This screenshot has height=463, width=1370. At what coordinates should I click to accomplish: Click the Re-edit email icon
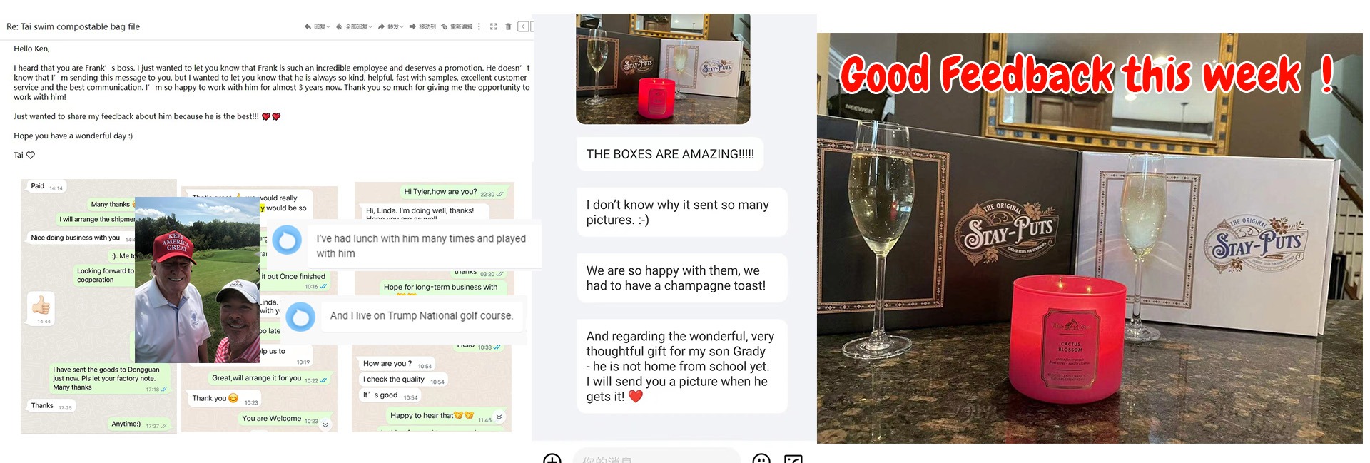coord(444,26)
